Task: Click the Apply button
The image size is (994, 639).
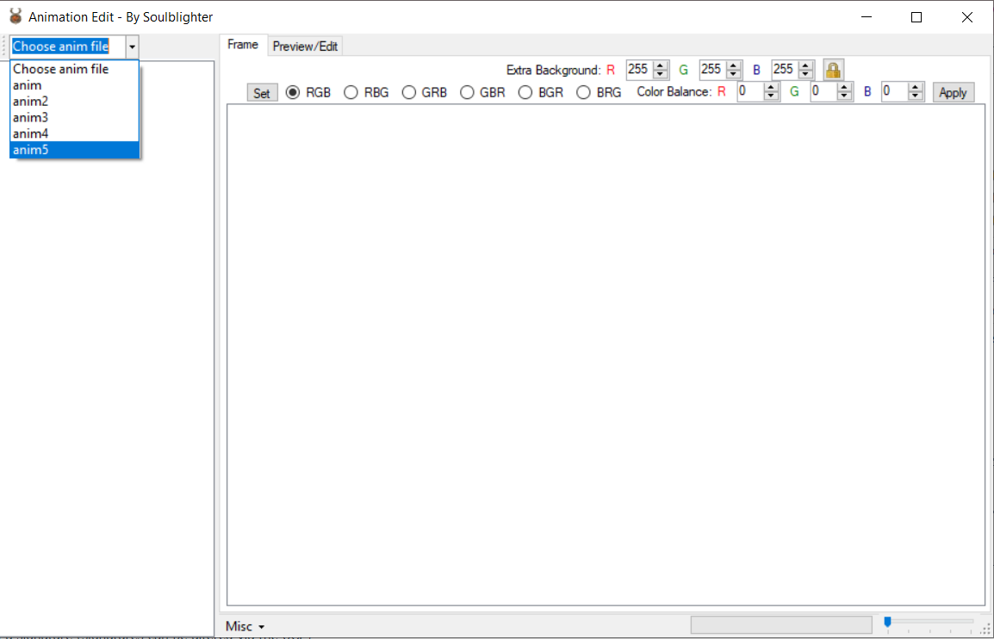Action: (x=953, y=93)
